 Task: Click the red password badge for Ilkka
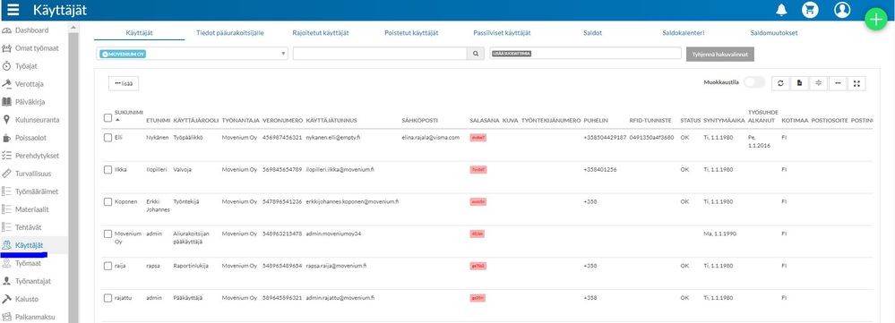pos(478,170)
